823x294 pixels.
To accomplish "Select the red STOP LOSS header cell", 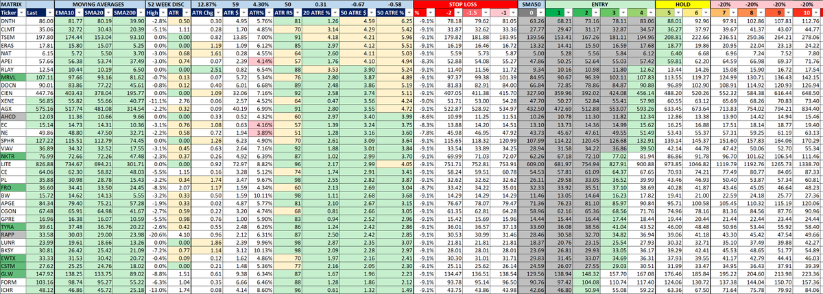I will [464, 4].
